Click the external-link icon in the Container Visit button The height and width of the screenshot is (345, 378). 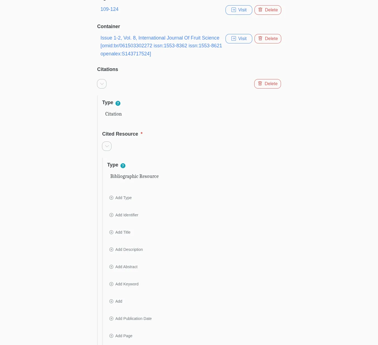point(234,38)
